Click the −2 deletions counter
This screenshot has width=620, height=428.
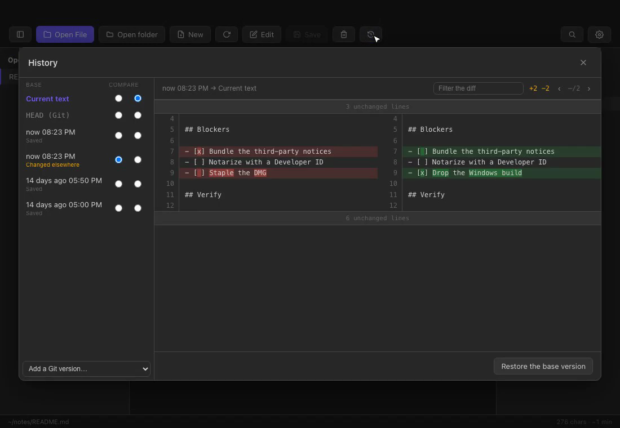(x=545, y=88)
